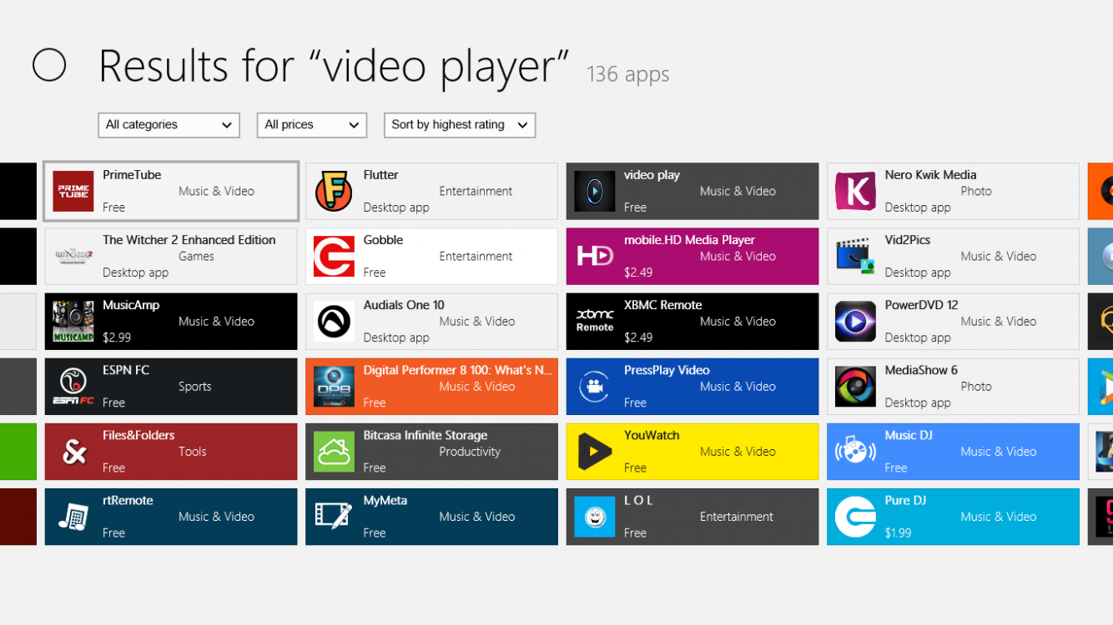Image resolution: width=1113 pixels, height=625 pixels.
Task: Click the rtRemote music note icon
Action: point(73,517)
